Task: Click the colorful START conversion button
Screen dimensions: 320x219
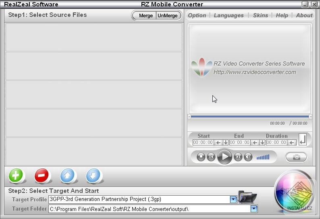Action: coord(294,192)
